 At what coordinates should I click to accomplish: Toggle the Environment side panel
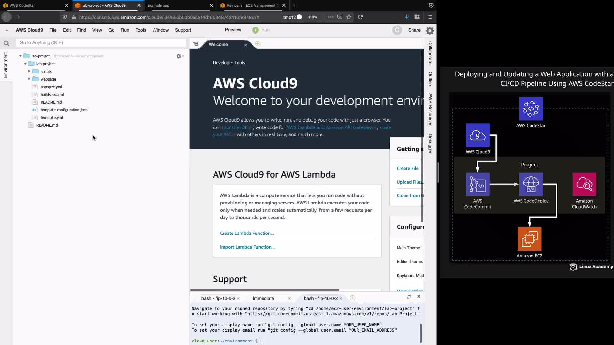click(x=5, y=65)
